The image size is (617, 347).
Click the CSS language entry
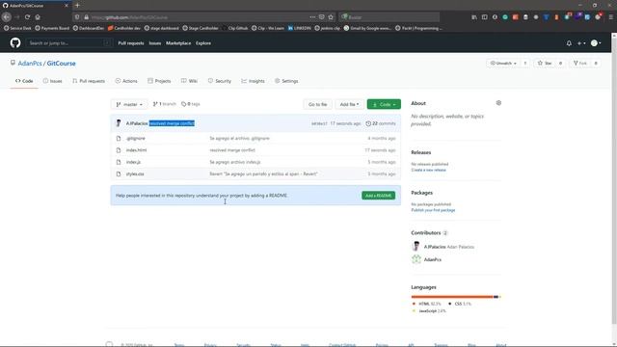460,304
